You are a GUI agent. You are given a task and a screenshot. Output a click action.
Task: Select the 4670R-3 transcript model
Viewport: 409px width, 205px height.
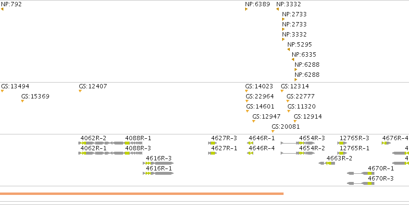pyautogui.click(x=361, y=184)
